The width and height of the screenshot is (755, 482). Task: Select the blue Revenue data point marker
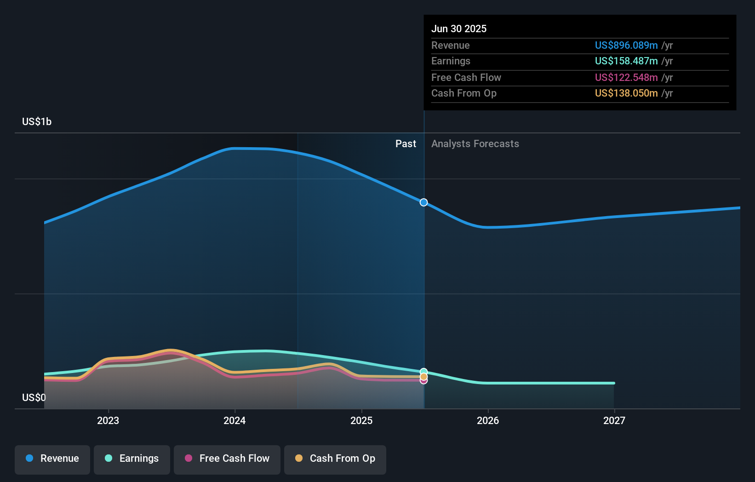(x=423, y=202)
